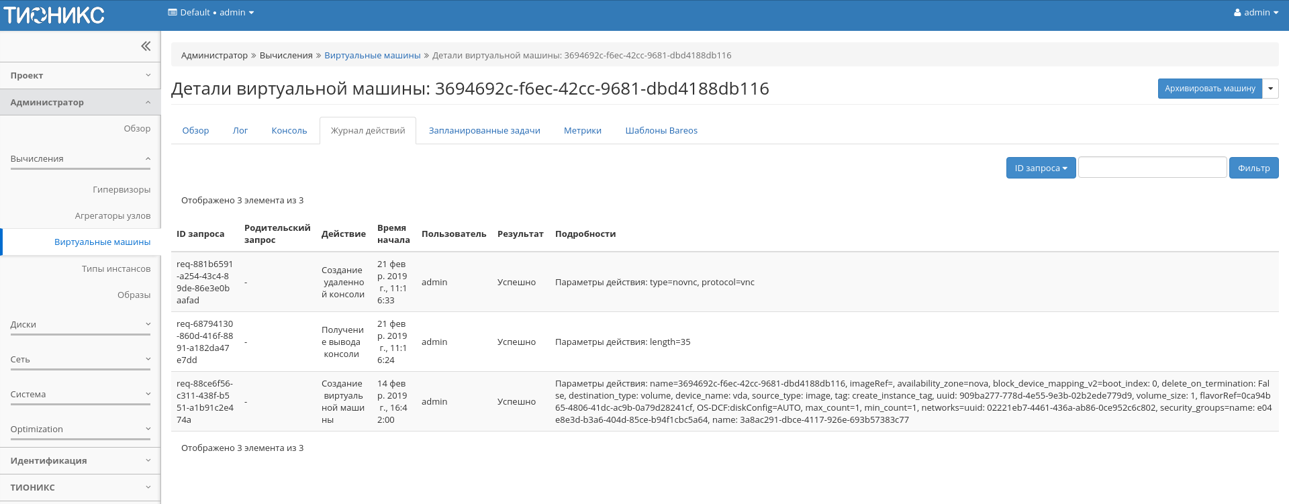Collapse the sidebar with double-chevron icon
Image resolution: width=1289 pixels, height=504 pixels.
(x=146, y=46)
